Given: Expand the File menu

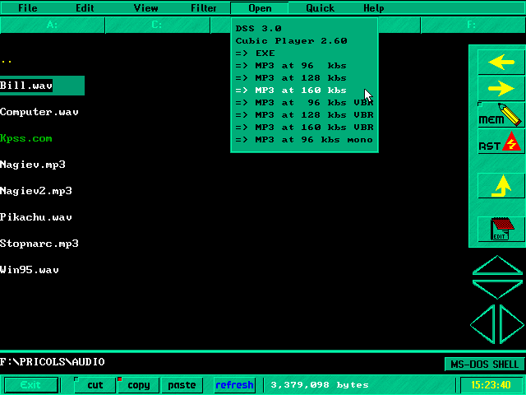Looking at the screenshot, I should pos(28,8).
